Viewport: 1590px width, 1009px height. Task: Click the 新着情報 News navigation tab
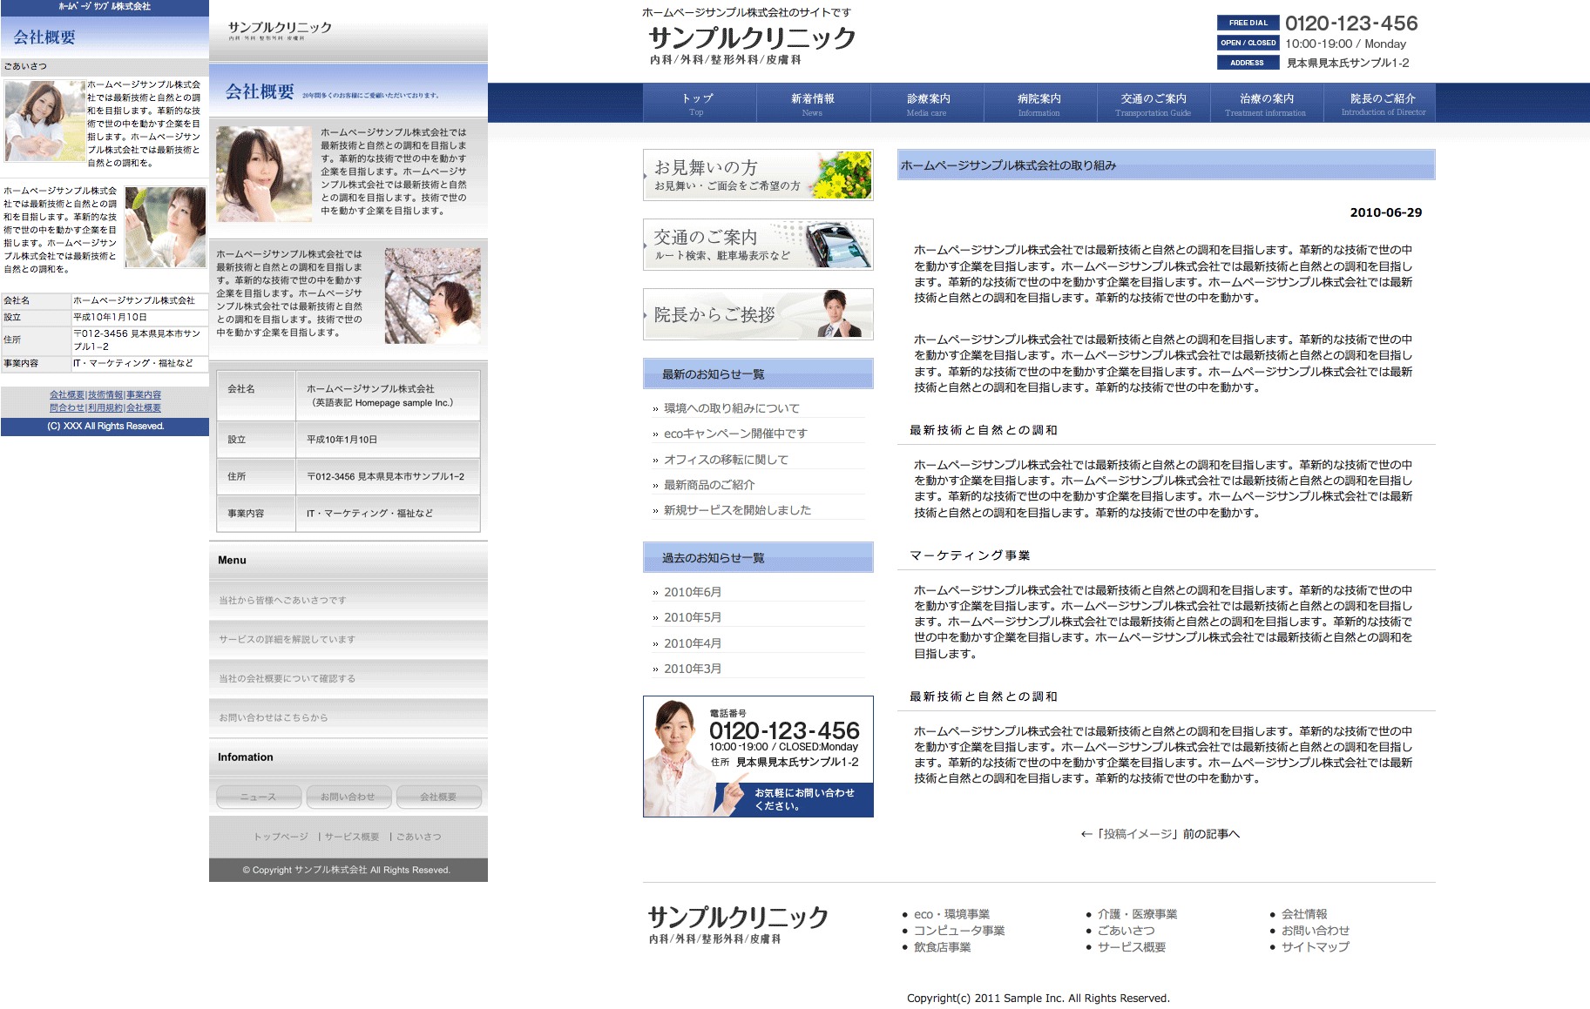(813, 104)
